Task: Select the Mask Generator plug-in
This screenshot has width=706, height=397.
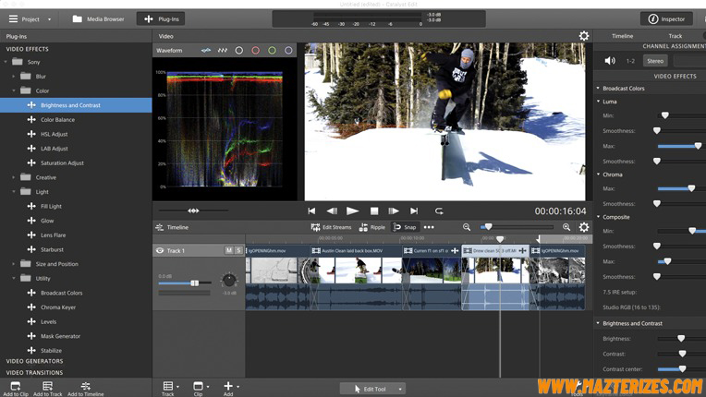Action: click(x=60, y=336)
